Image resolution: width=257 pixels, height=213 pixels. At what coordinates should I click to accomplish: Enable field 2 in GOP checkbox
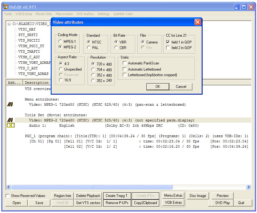click(x=168, y=48)
